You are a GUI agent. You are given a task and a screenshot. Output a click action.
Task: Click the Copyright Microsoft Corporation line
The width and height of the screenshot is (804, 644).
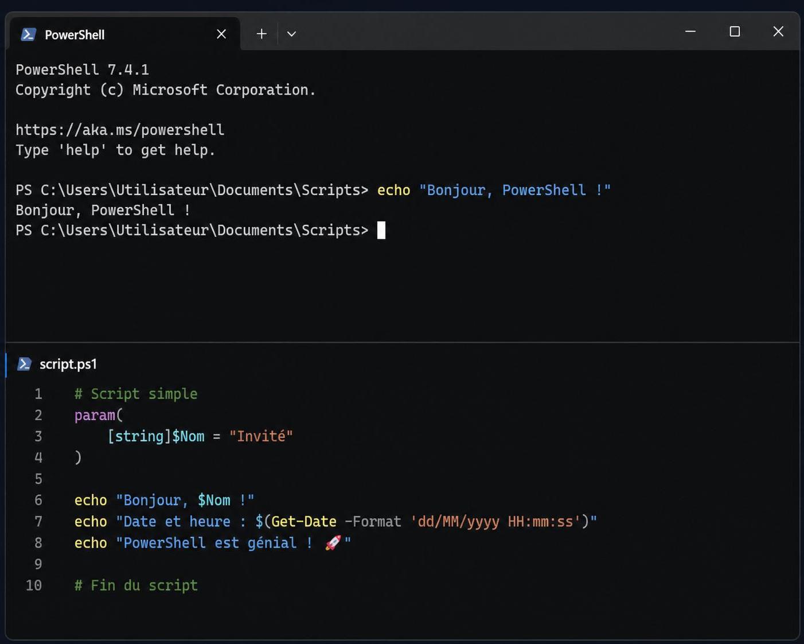tap(166, 90)
